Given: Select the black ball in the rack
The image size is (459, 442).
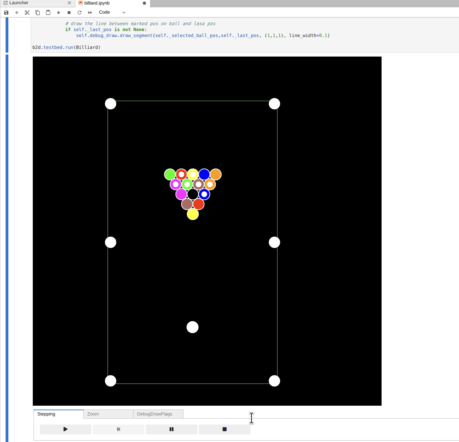Looking at the screenshot, I should tap(193, 194).
